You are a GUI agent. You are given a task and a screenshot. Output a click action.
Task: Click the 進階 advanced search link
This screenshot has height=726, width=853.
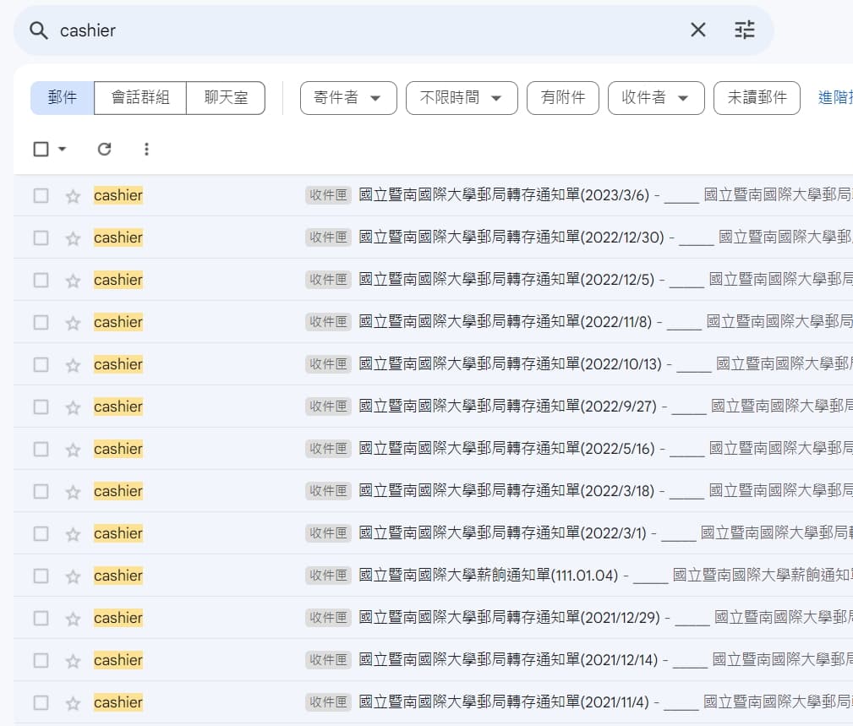pyautogui.click(x=835, y=98)
